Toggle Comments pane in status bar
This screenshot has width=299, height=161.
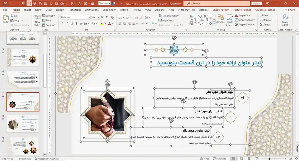(220, 159)
